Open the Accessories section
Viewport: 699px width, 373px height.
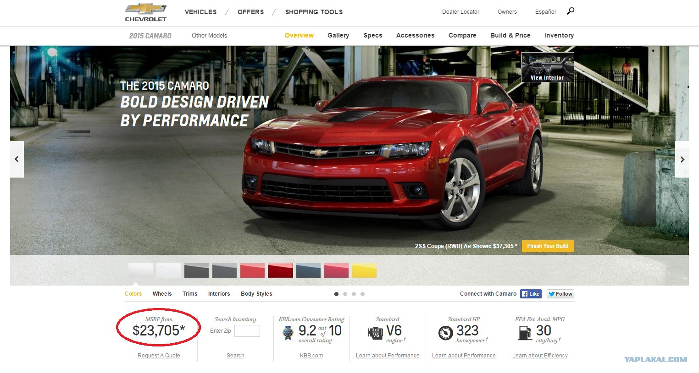click(415, 35)
